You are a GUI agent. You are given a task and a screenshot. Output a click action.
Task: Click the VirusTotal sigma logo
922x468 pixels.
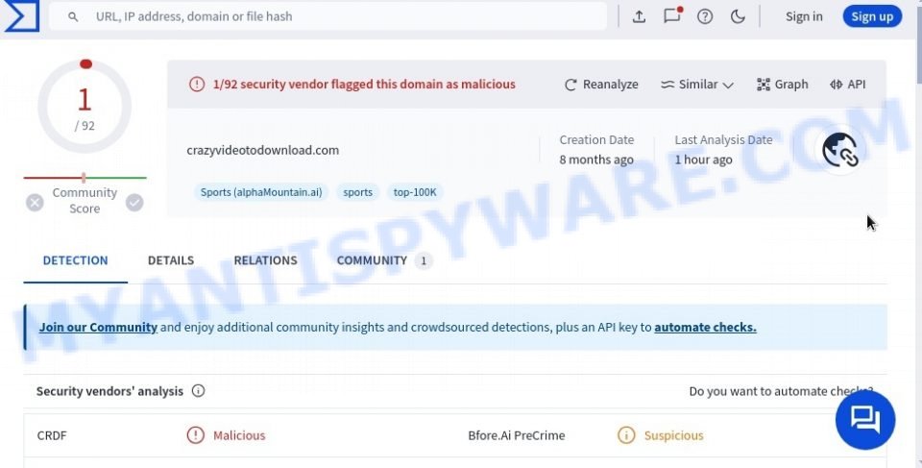(21, 15)
